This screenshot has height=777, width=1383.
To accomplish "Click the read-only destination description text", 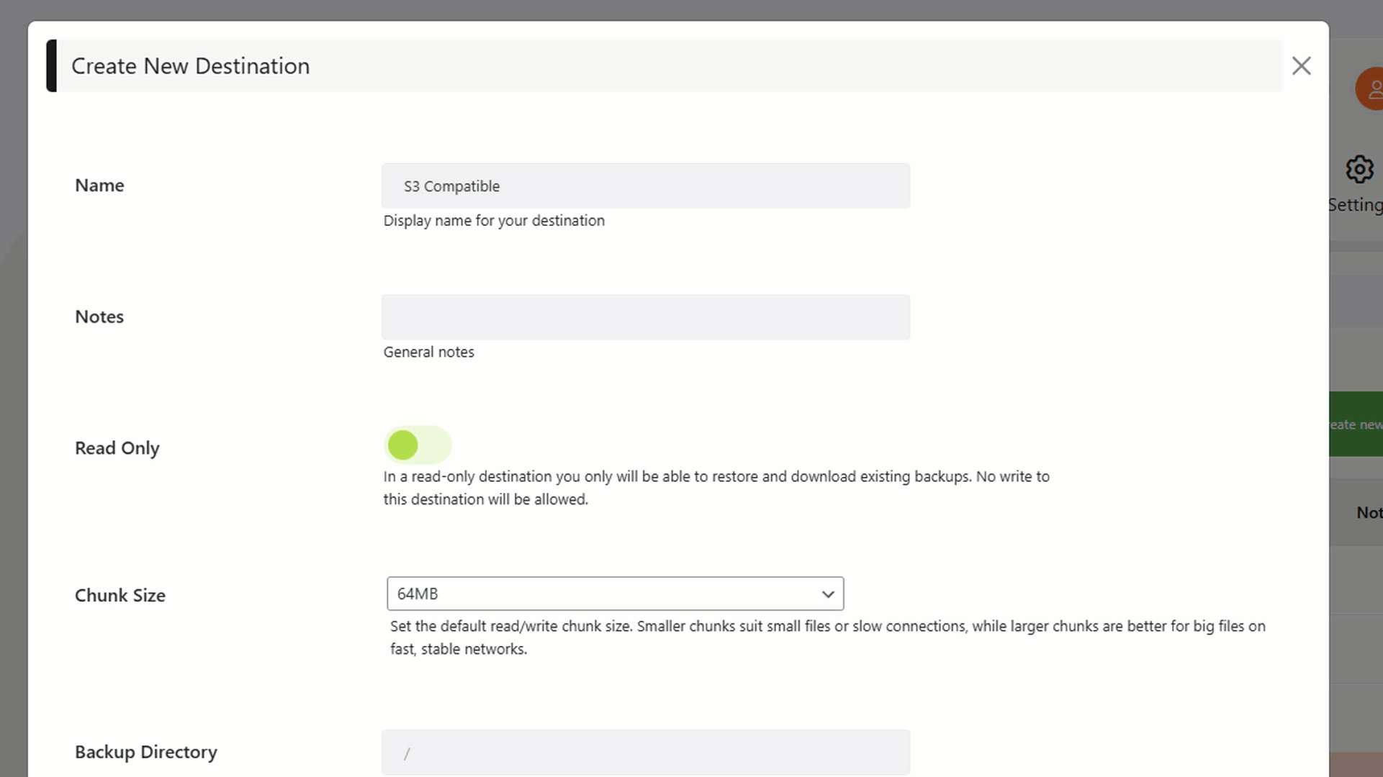I will 716,488.
